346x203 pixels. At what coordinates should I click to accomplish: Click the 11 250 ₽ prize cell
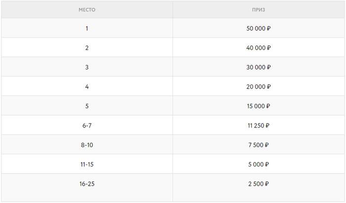[259, 125]
